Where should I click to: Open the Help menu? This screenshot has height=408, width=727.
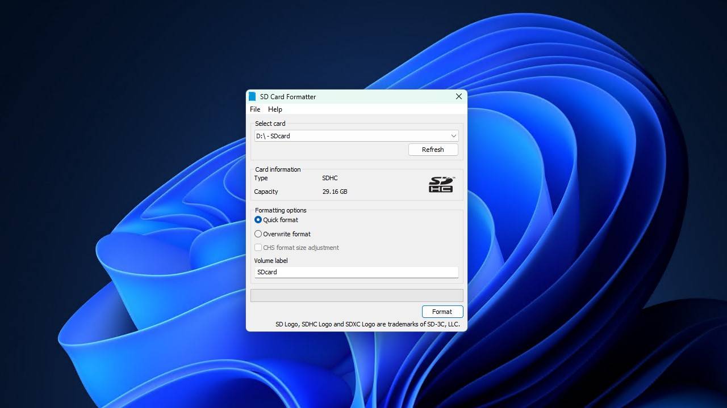tap(275, 109)
